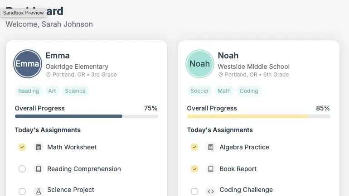Mark the Science Project as complete

(22, 191)
